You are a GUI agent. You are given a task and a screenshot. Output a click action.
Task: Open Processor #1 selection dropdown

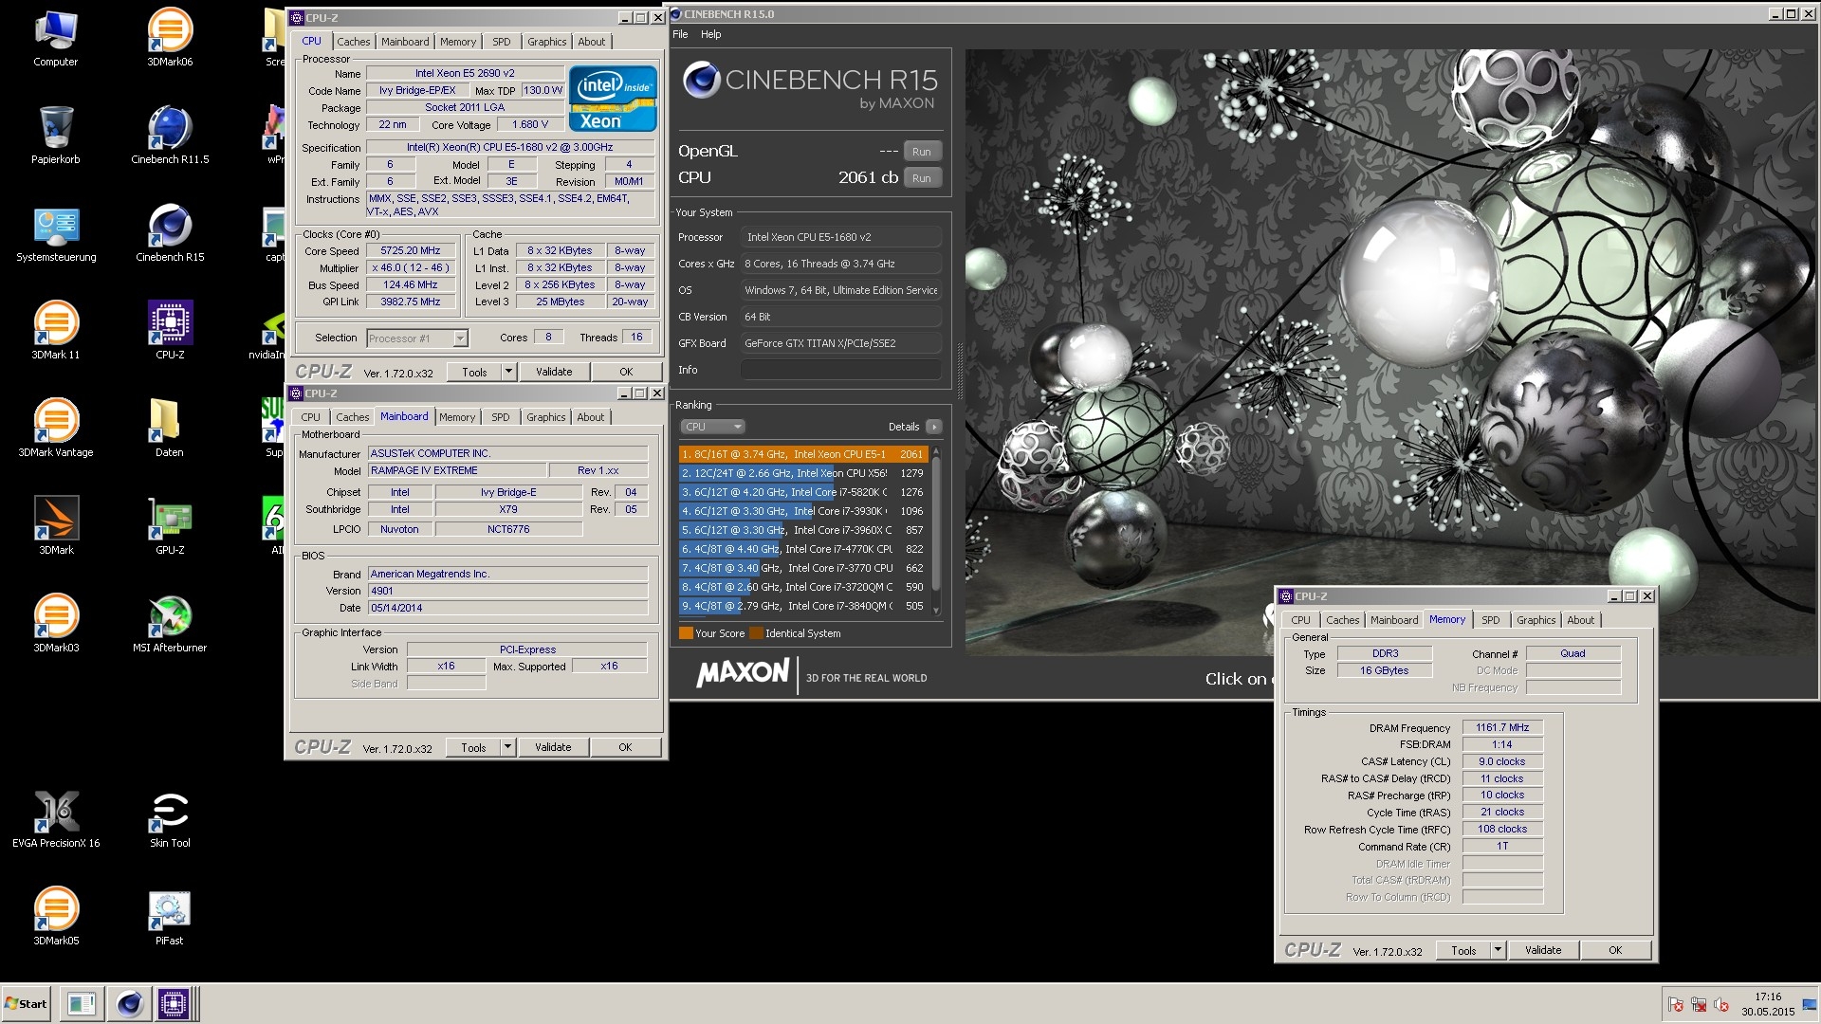(417, 338)
